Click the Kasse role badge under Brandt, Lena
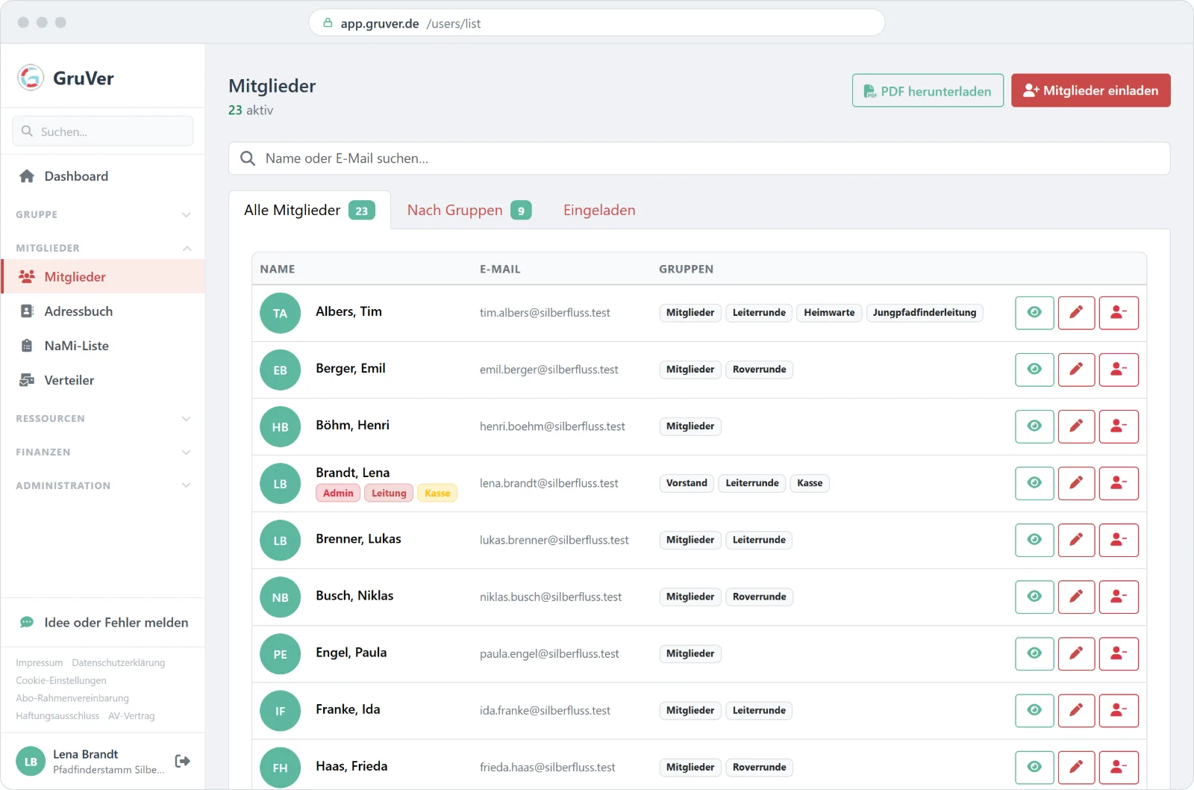This screenshot has height=790, width=1194. (x=437, y=493)
